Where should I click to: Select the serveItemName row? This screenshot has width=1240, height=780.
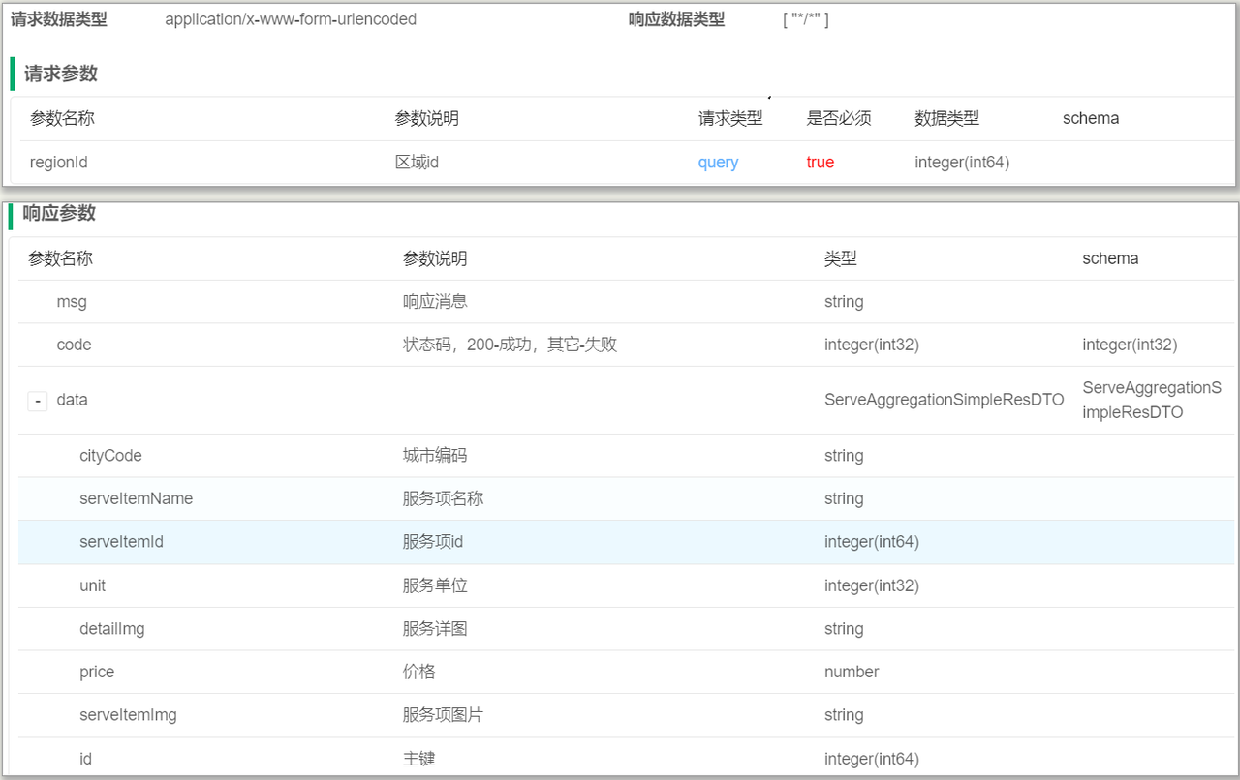tap(136, 499)
